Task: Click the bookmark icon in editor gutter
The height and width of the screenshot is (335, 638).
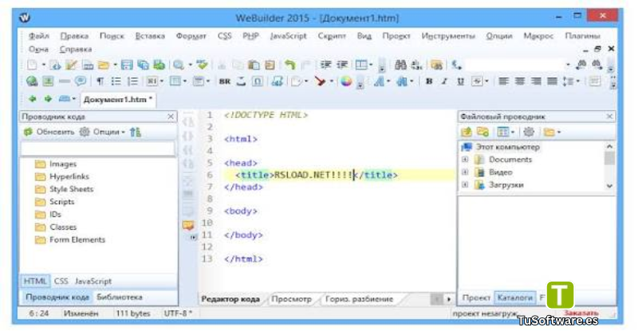Action: 188,225
